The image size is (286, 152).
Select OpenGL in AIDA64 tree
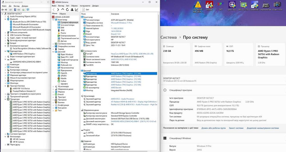(x=64, y=73)
